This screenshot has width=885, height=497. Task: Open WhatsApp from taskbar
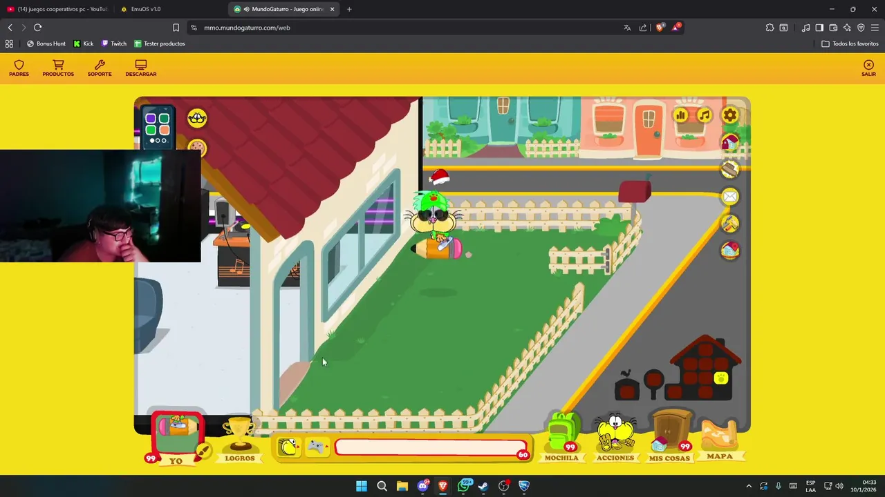click(463, 486)
